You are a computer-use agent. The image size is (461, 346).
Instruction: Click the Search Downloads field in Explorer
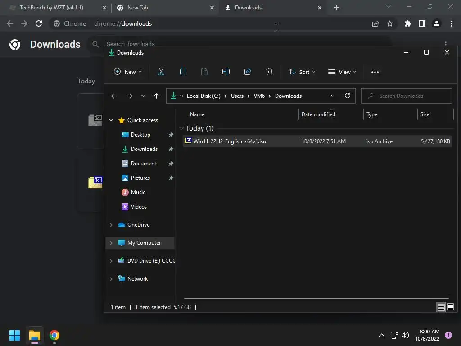407,96
